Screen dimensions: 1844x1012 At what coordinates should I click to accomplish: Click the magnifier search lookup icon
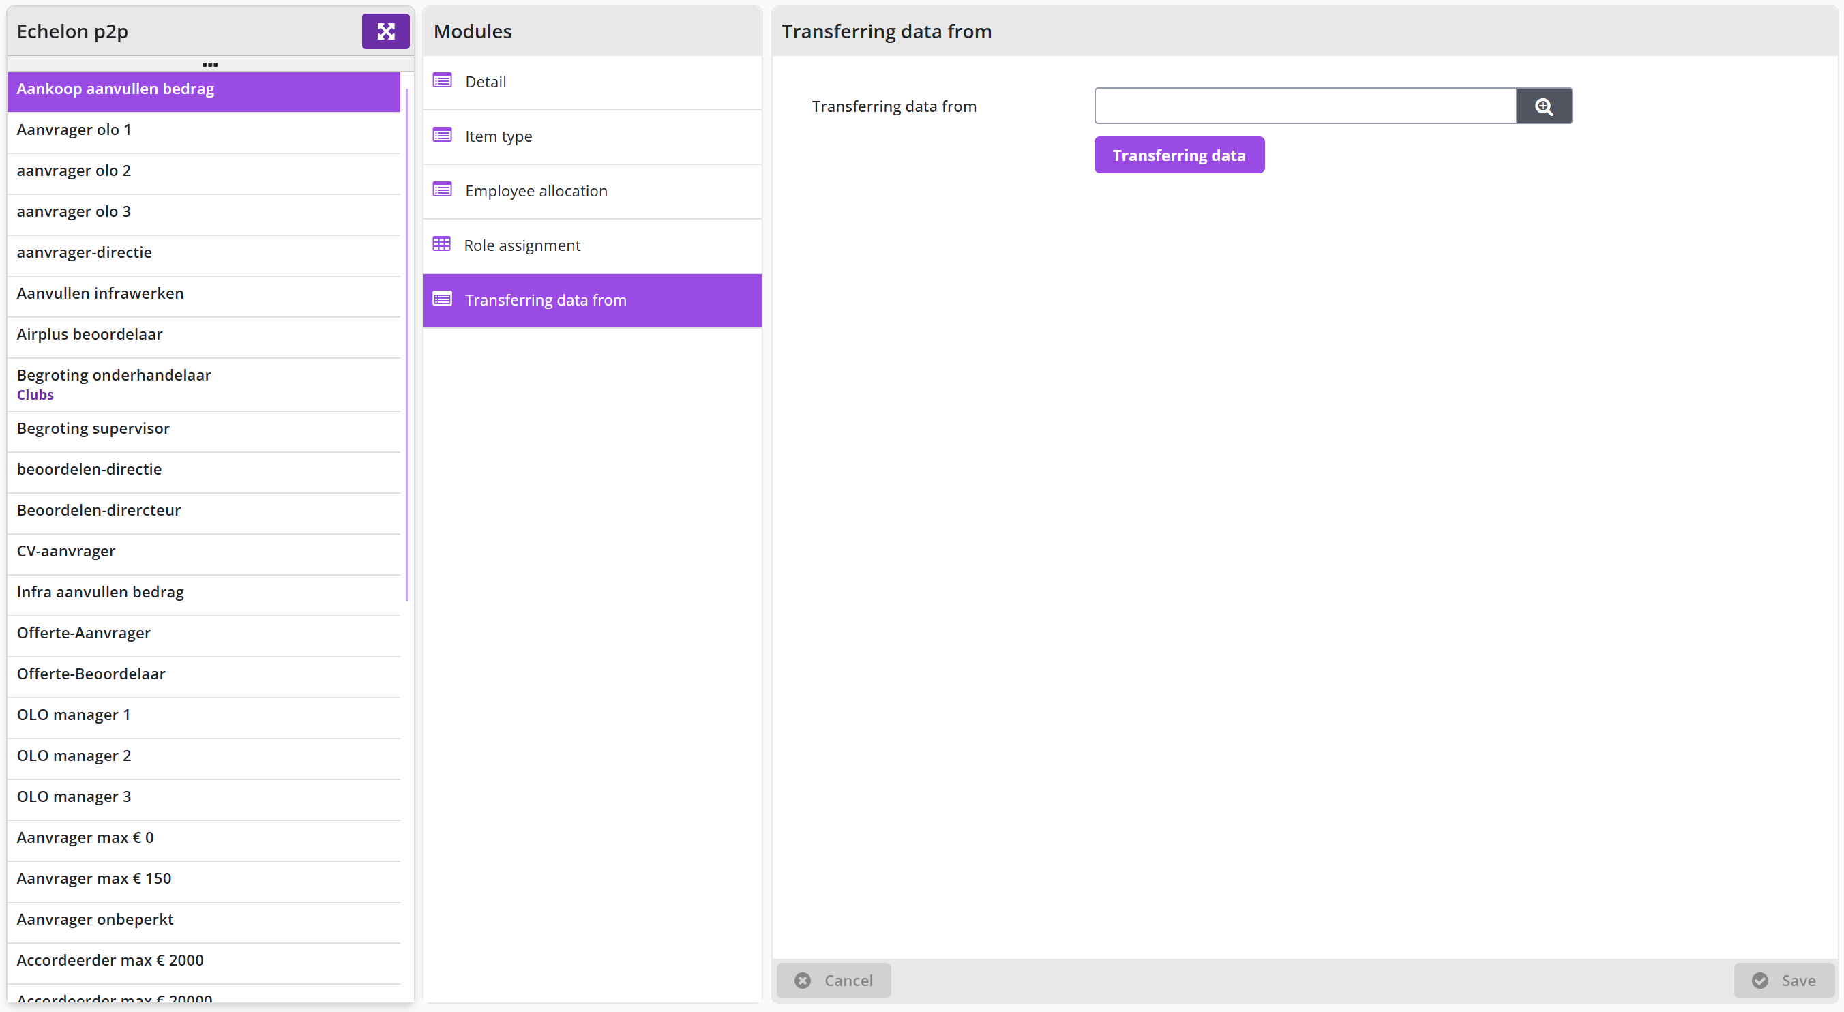(x=1544, y=106)
